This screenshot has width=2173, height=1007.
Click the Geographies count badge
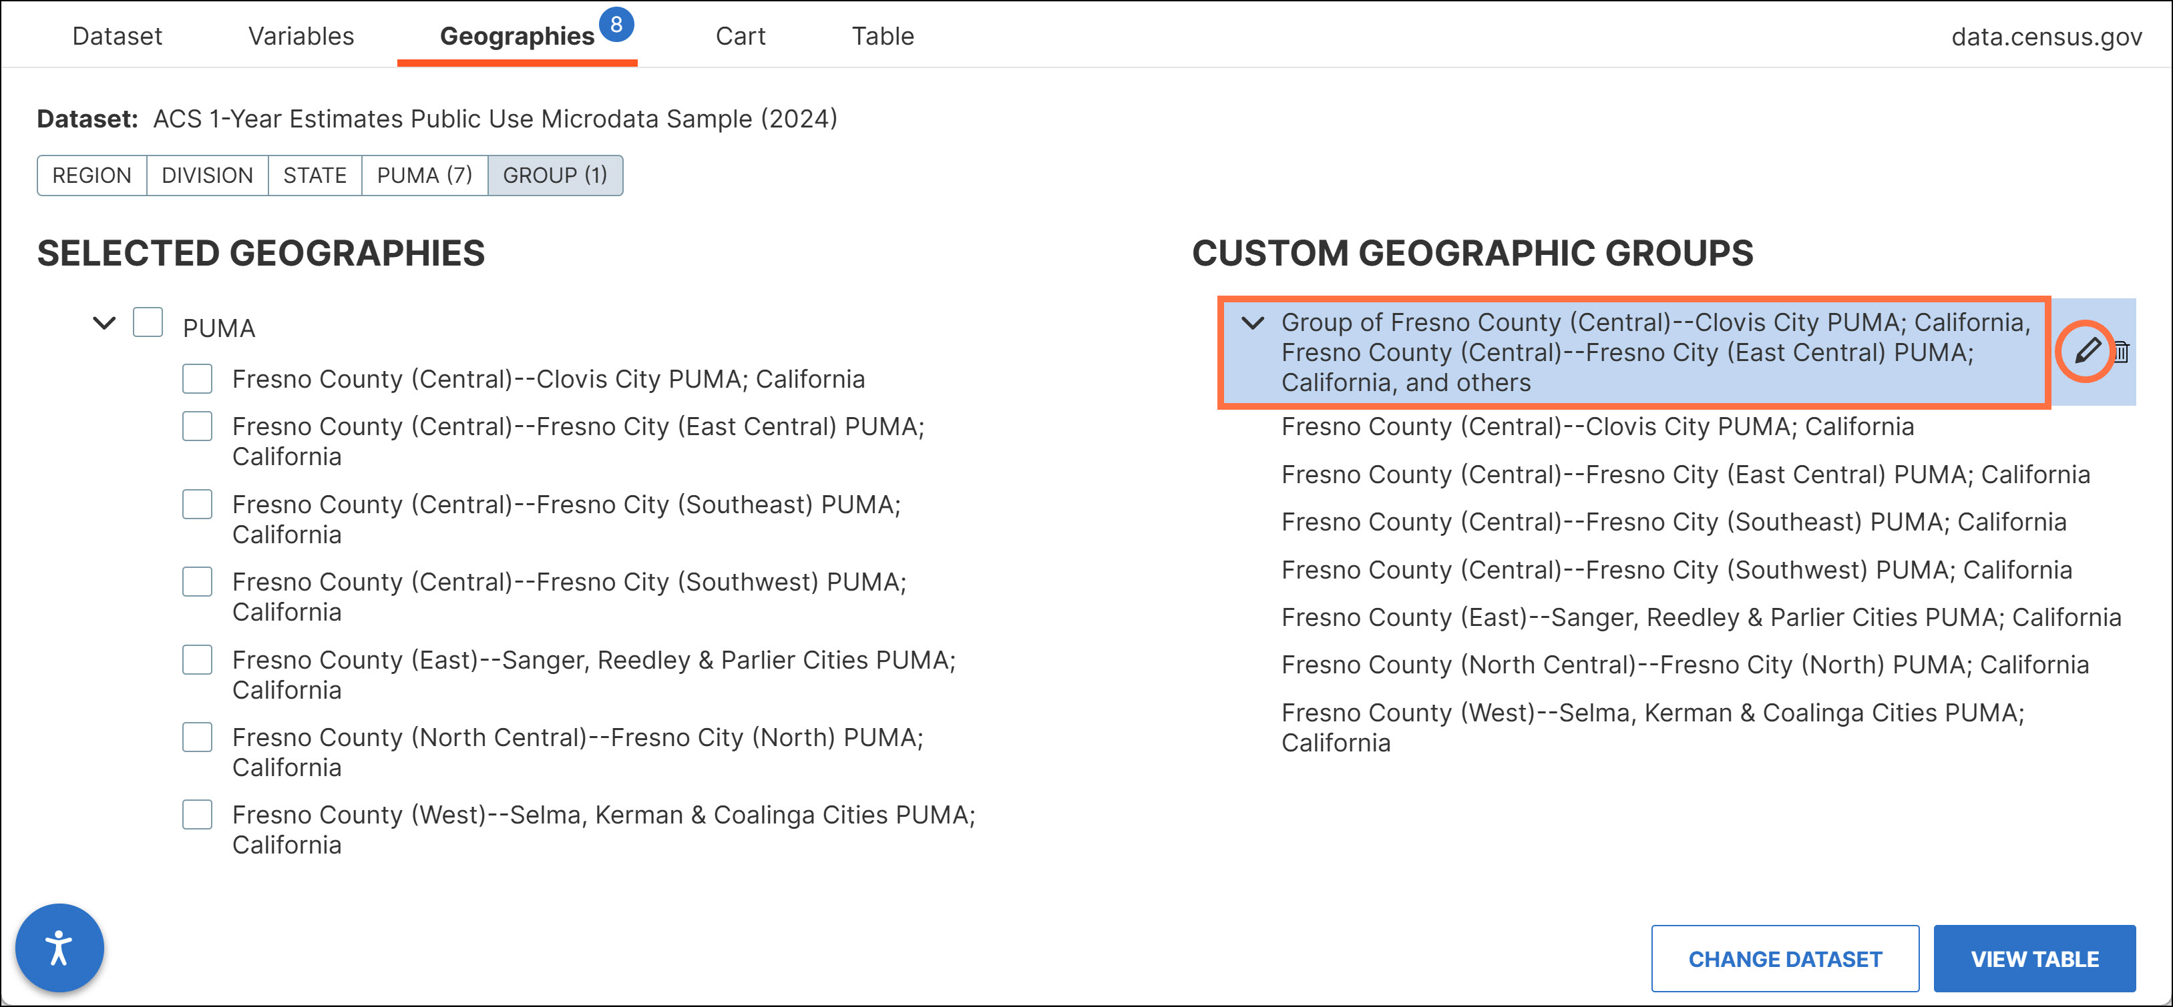click(616, 25)
